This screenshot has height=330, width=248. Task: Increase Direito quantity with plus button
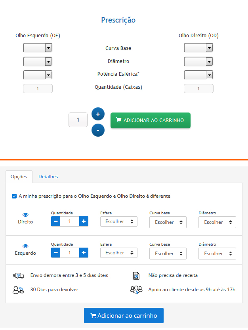[x=84, y=221]
